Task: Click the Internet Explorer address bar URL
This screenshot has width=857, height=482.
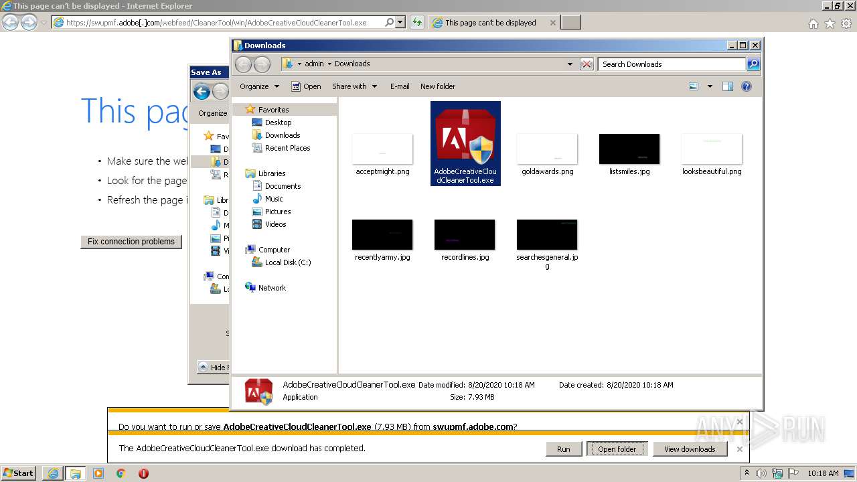Action: click(216, 23)
